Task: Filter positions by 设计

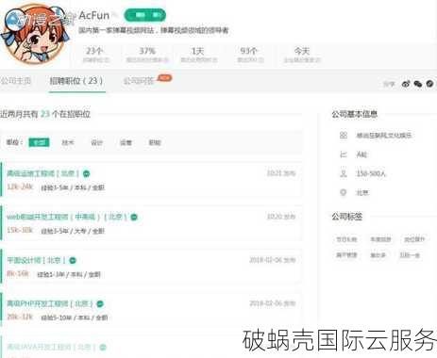Action: (96, 142)
